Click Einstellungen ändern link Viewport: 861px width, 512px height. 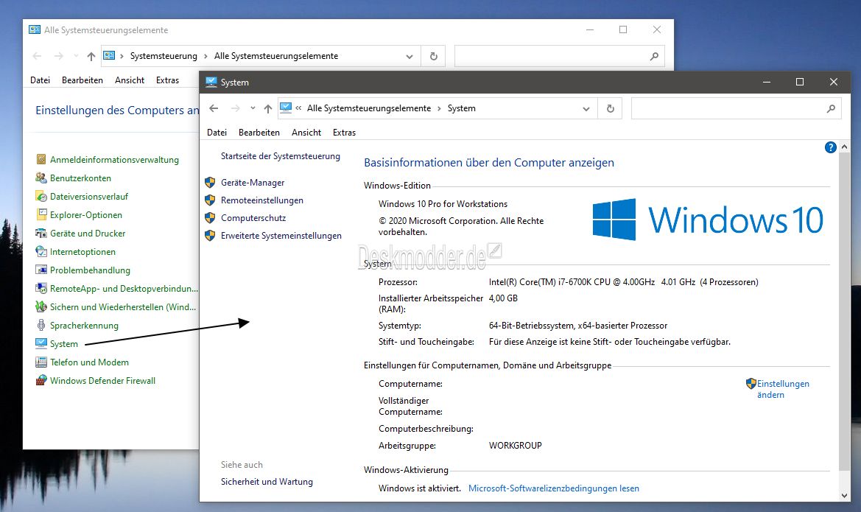point(783,389)
